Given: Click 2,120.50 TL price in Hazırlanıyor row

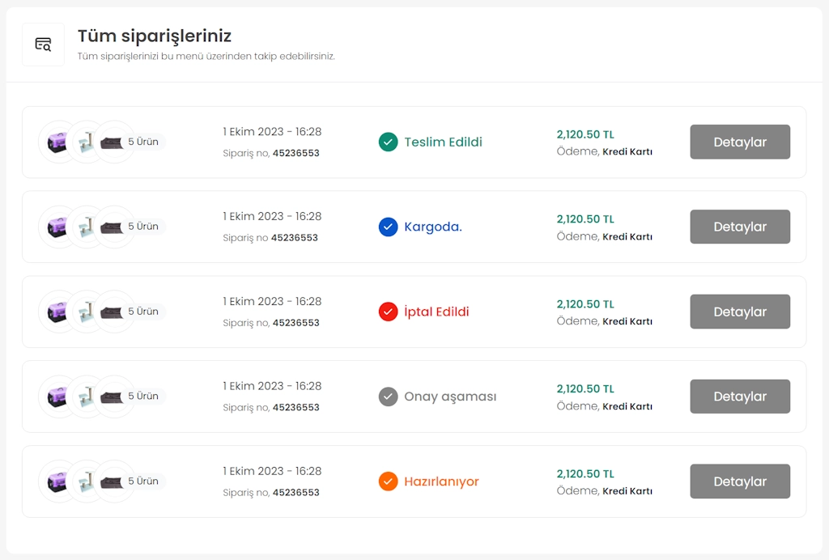Looking at the screenshot, I should (x=585, y=473).
